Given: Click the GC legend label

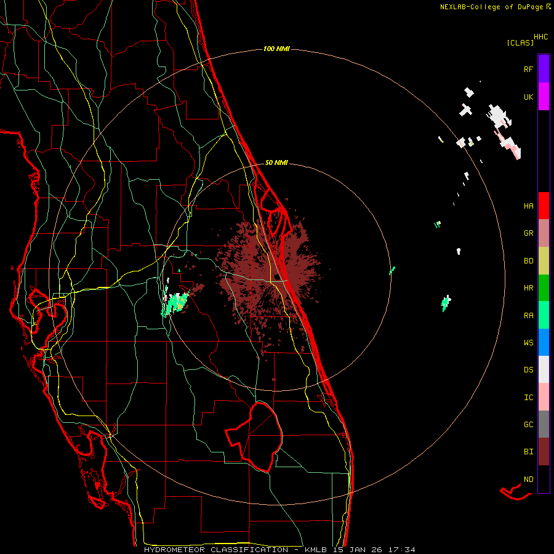Looking at the screenshot, I should click(528, 425).
